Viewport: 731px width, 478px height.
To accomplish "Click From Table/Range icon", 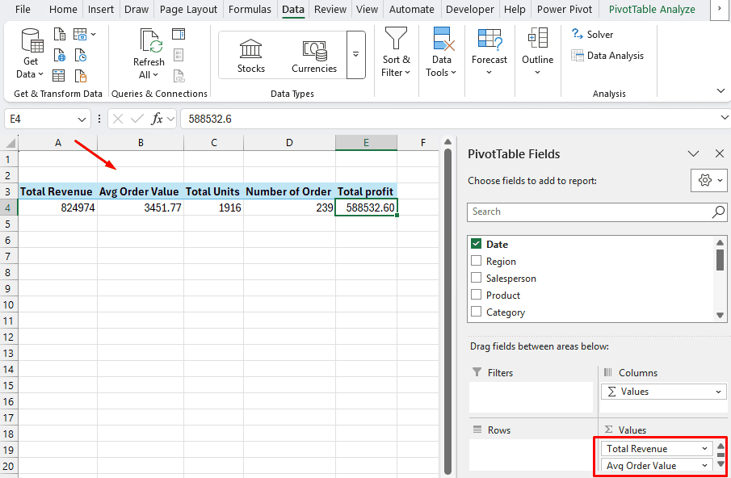I will (x=59, y=75).
